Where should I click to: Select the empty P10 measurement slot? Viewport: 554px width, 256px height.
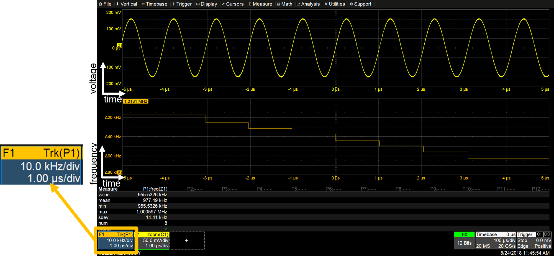pos(471,189)
